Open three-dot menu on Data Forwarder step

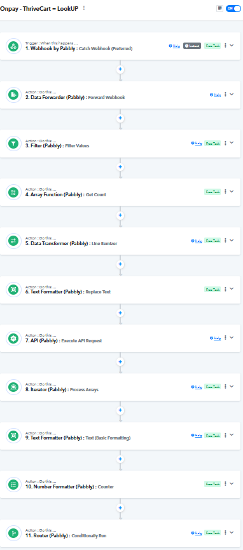coord(225,94)
